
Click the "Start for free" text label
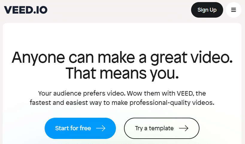tap(73, 128)
